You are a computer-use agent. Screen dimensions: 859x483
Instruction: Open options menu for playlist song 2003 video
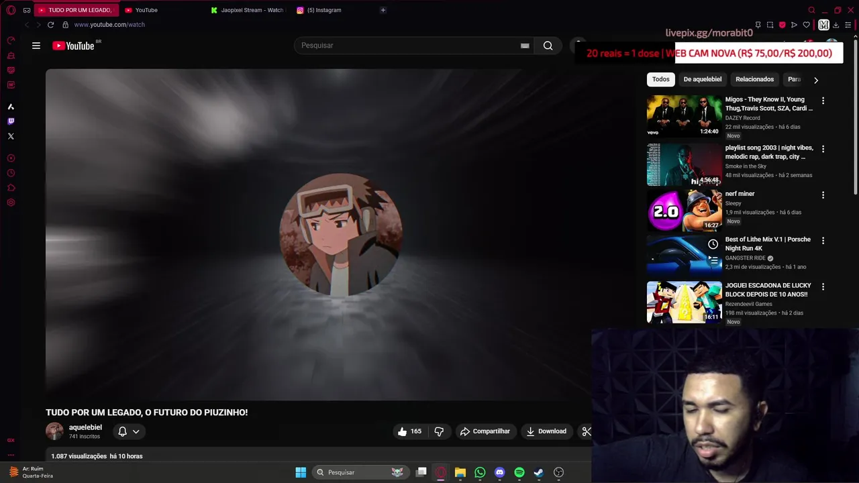click(x=823, y=149)
